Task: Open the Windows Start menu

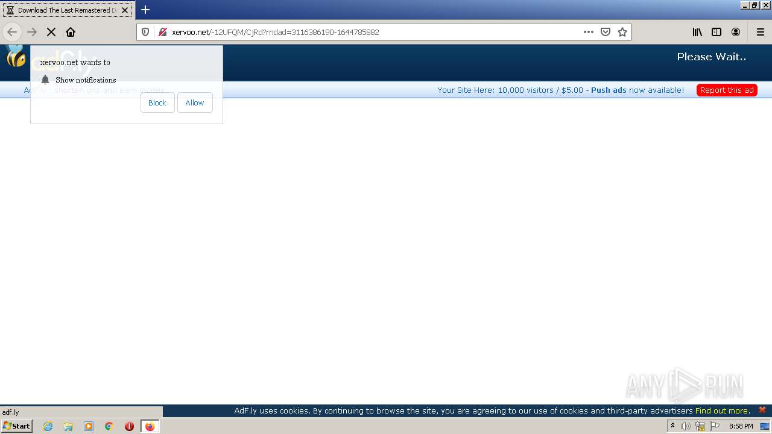Action: (17, 426)
